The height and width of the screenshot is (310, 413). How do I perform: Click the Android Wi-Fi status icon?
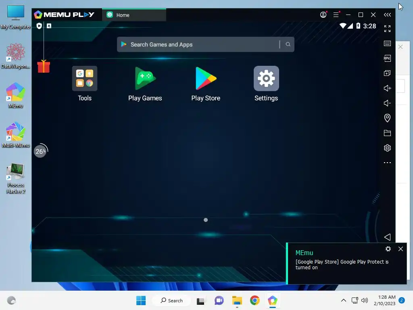click(343, 26)
